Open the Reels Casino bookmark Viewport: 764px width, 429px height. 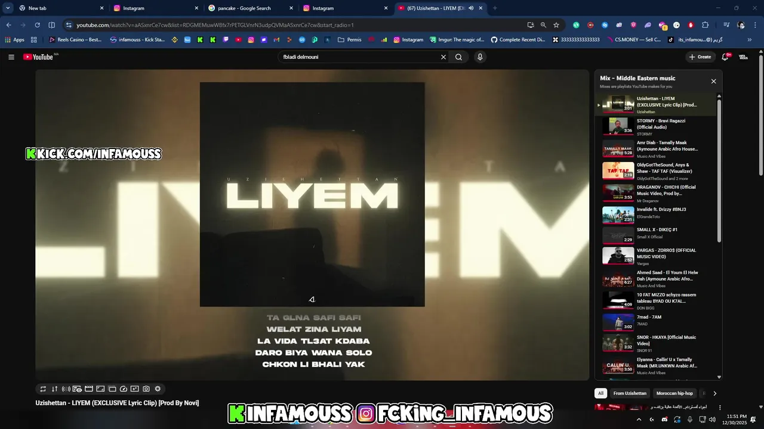75,40
